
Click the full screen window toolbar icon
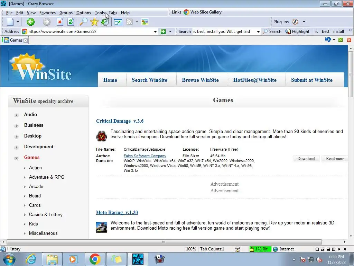[x=118, y=22]
